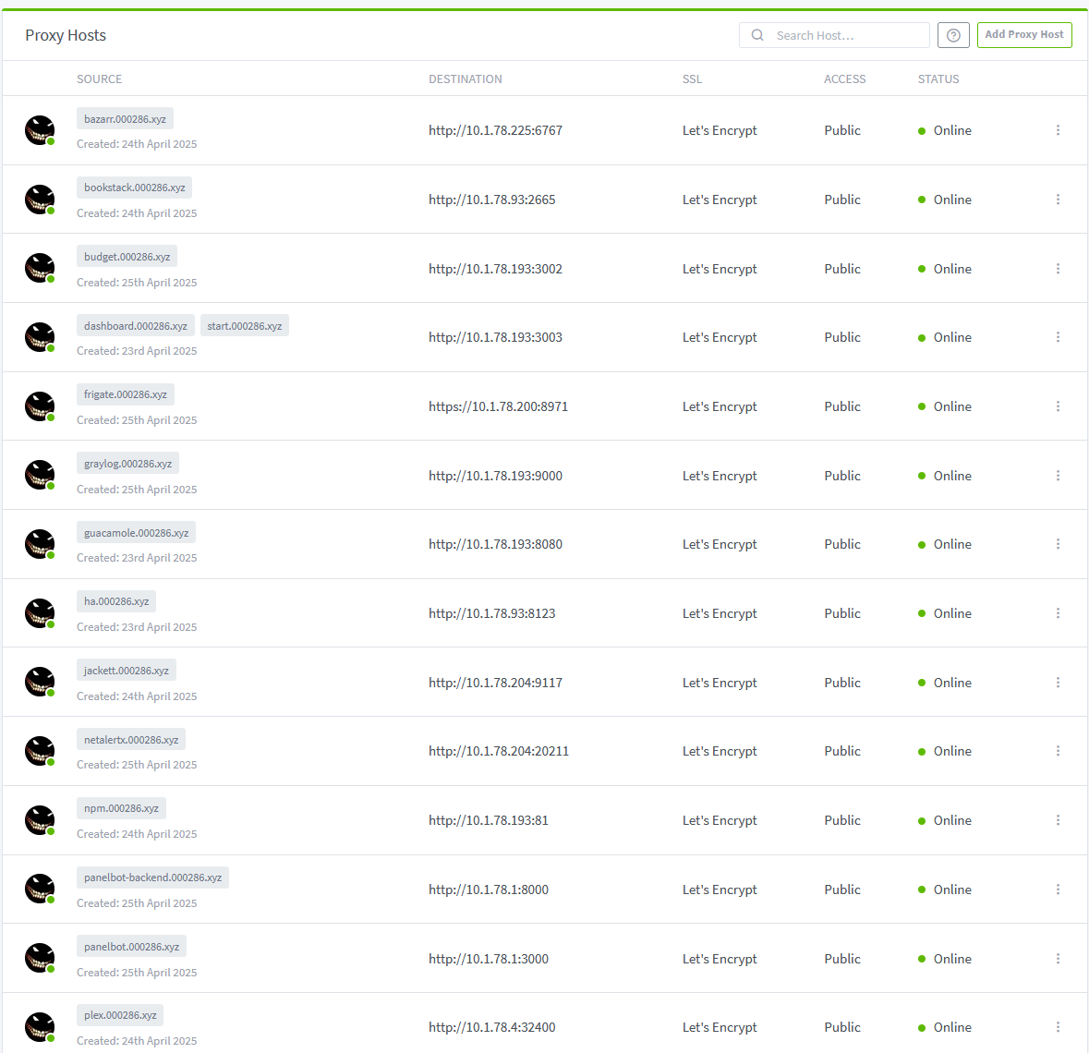Click the search magnifier icon
This screenshot has height=1053, width=1089.
[x=757, y=35]
